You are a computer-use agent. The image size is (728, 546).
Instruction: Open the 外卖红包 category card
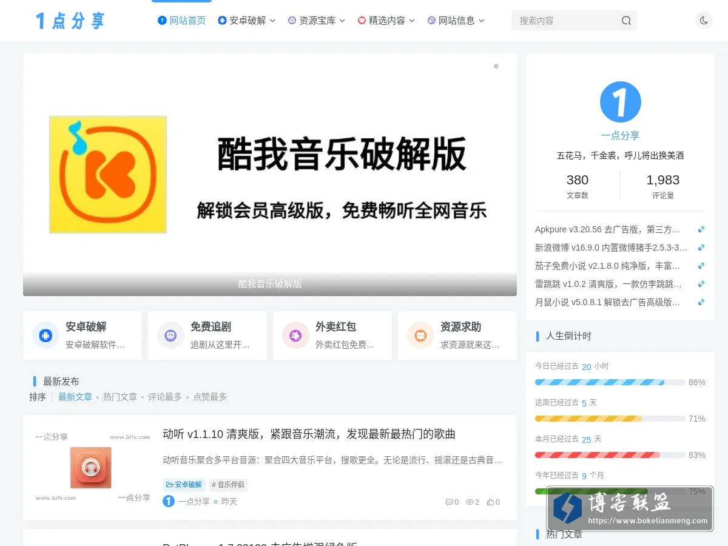[332, 335]
